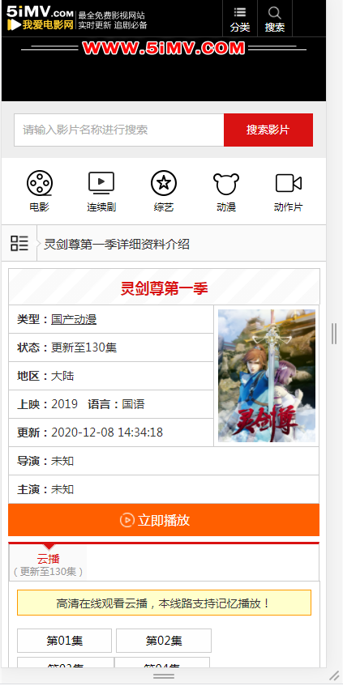Image resolution: width=343 pixels, height=686 pixels.
Task: Click the vertical resize handle on the right edge
Action: (334, 334)
